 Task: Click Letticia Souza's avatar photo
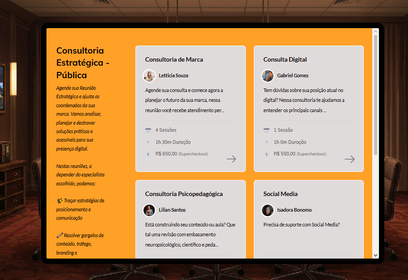pos(149,75)
